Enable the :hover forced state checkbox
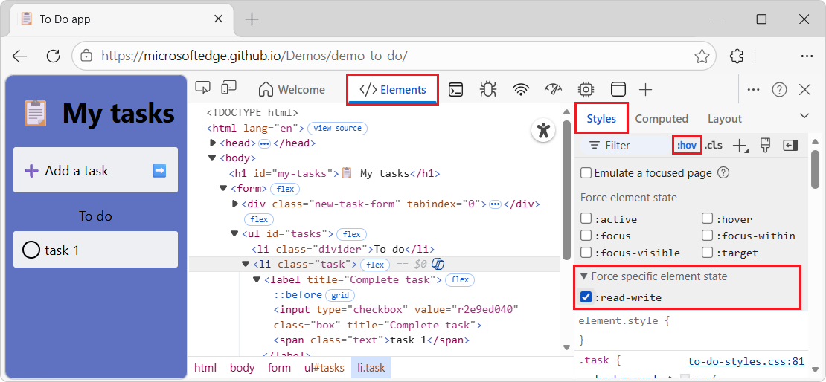Image resolution: width=826 pixels, height=382 pixels. click(x=708, y=219)
